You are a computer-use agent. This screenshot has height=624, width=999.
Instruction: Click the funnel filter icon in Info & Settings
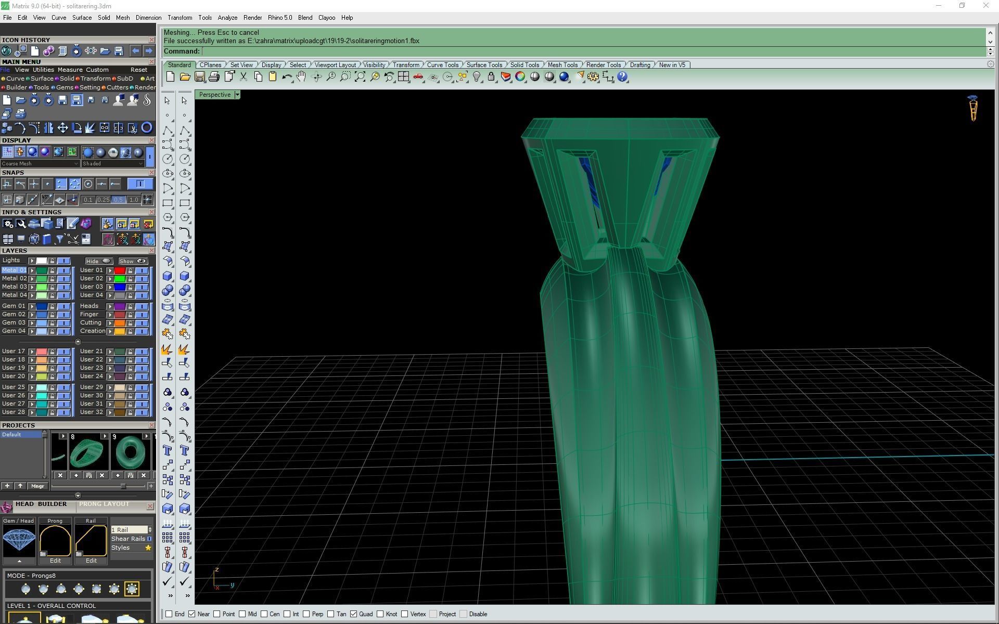(x=60, y=239)
